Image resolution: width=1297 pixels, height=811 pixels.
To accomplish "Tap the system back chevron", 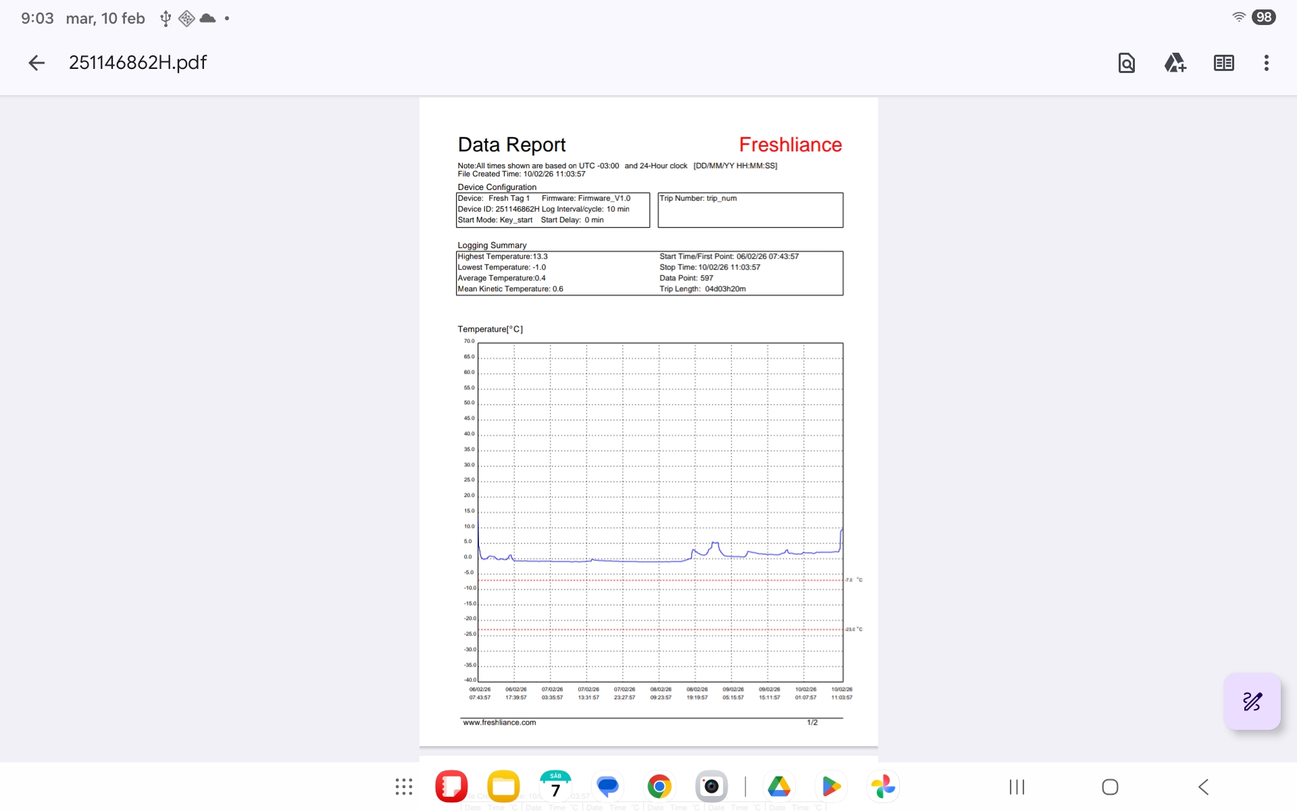I will [x=1203, y=787].
